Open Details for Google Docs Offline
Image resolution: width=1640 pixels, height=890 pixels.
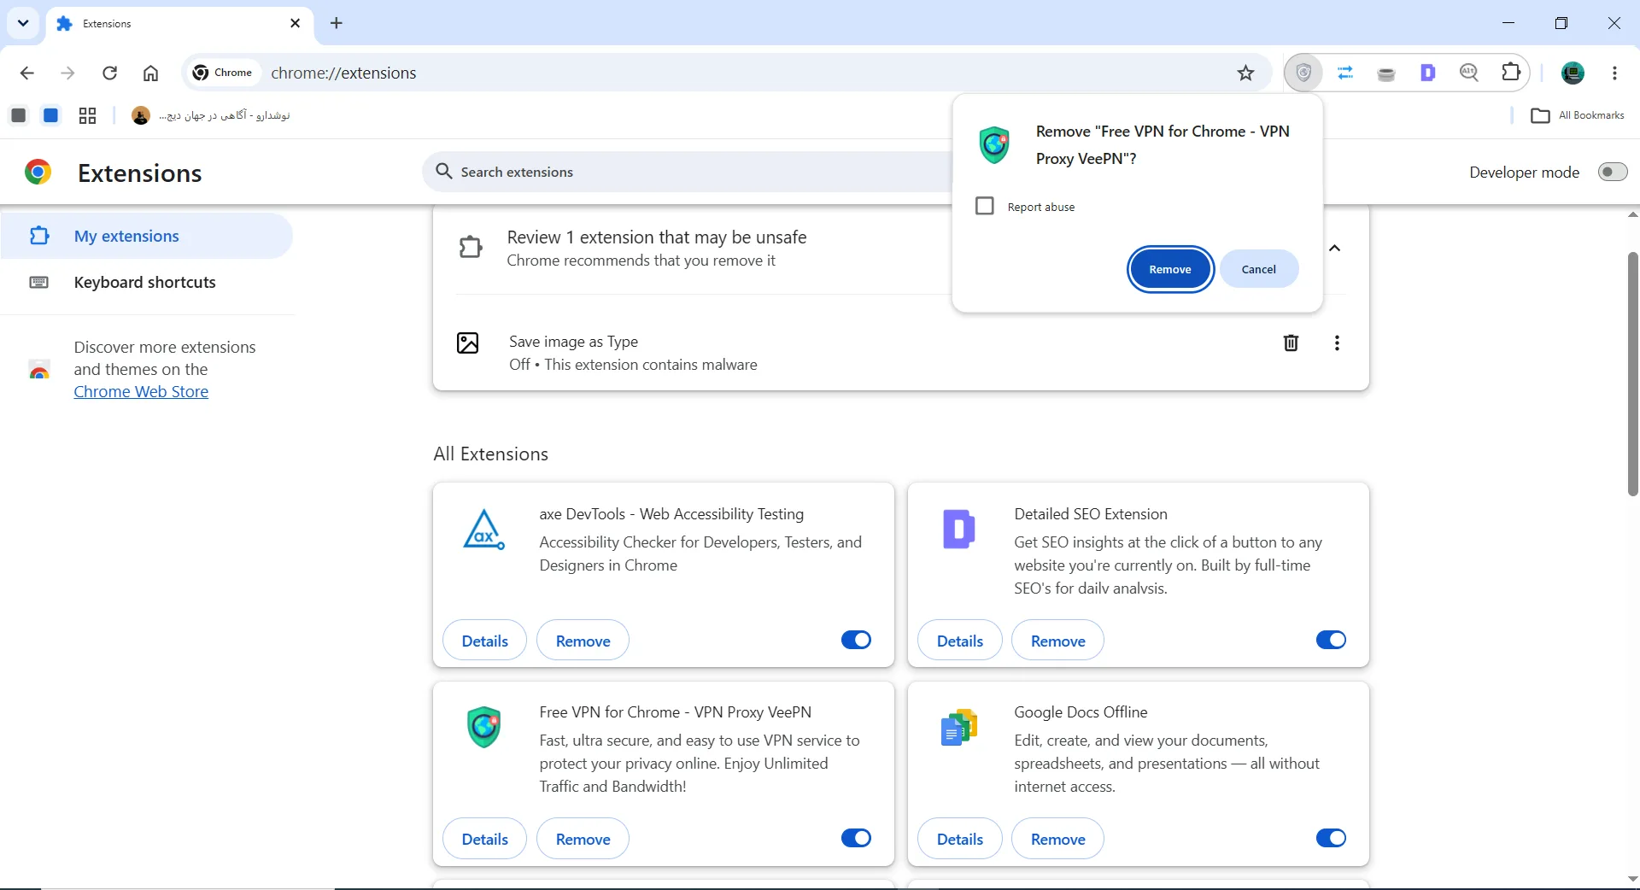point(959,839)
